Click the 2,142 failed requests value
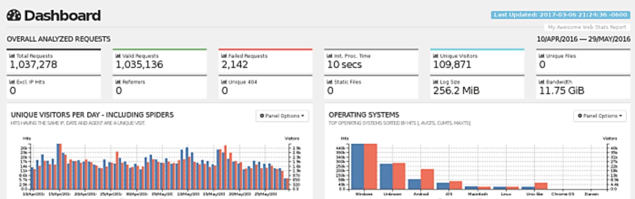635x199 pixels. [235, 64]
